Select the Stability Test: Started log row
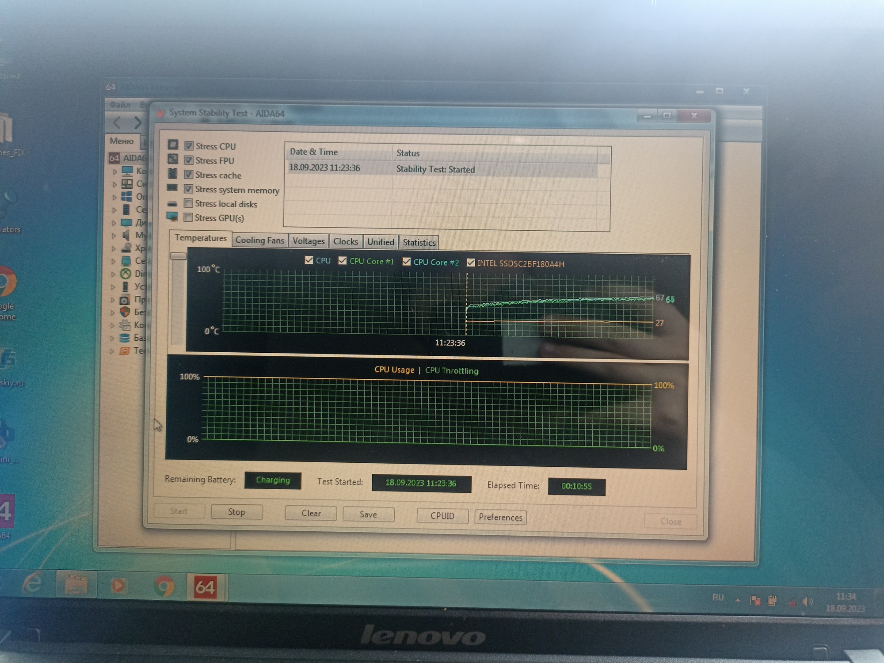 pos(442,169)
